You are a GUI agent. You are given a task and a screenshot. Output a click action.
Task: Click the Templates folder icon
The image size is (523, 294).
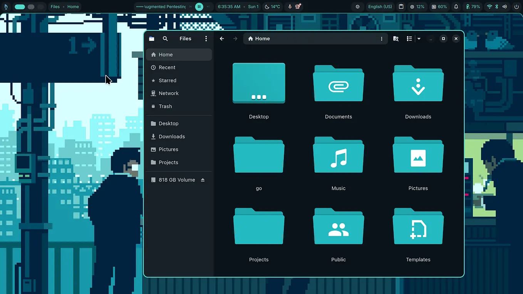(418, 226)
